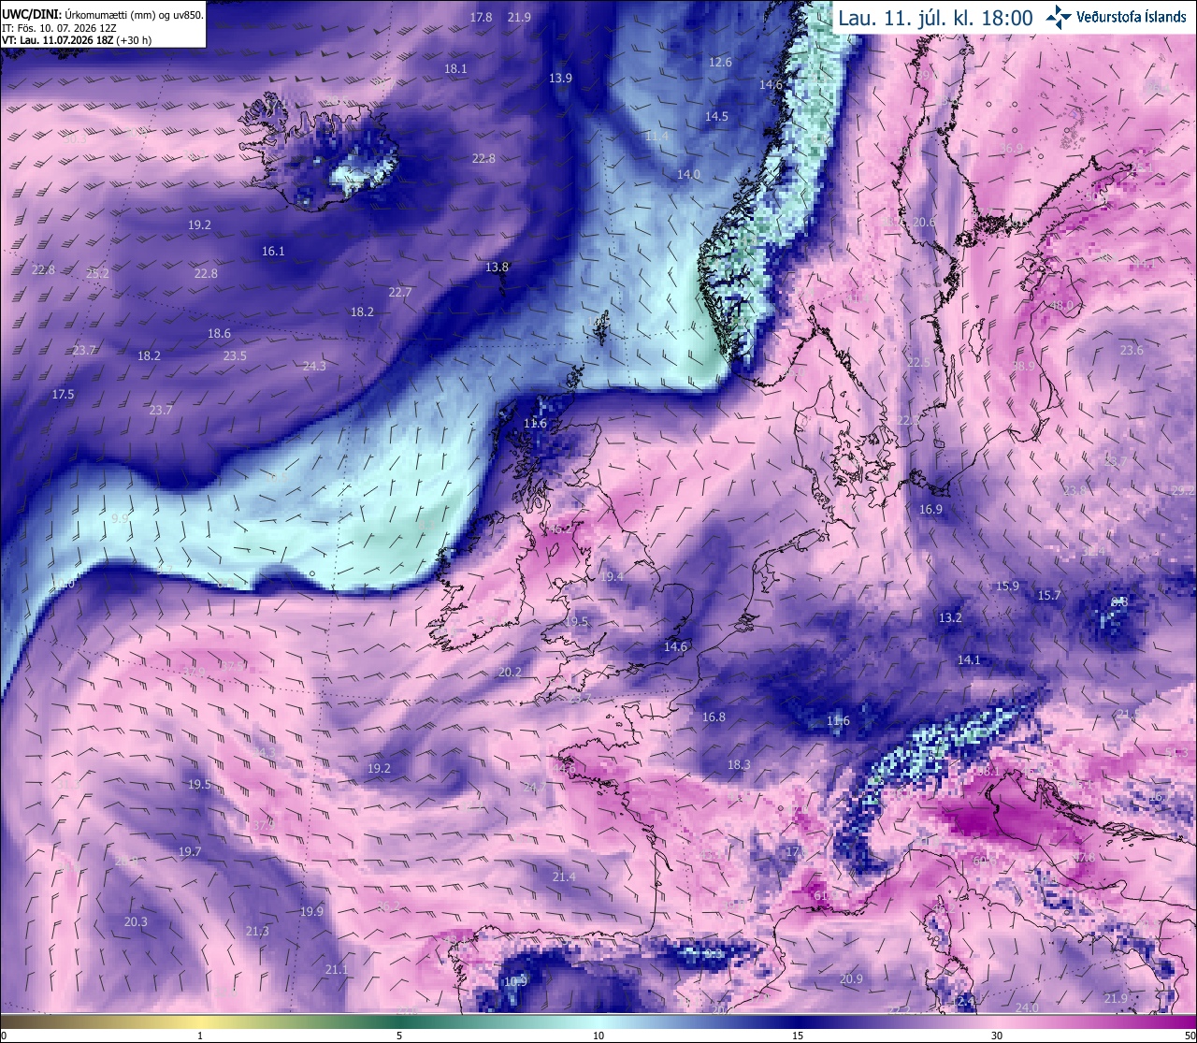Screen dimensions: 1197x1043
Task: Select the 13.8 value label near Faroe Islands
Action: pos(497,267)
